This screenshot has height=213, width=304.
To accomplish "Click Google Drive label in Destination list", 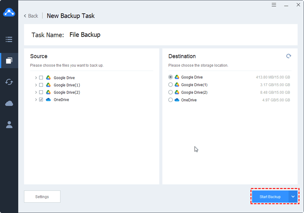I will coord(192,77).
